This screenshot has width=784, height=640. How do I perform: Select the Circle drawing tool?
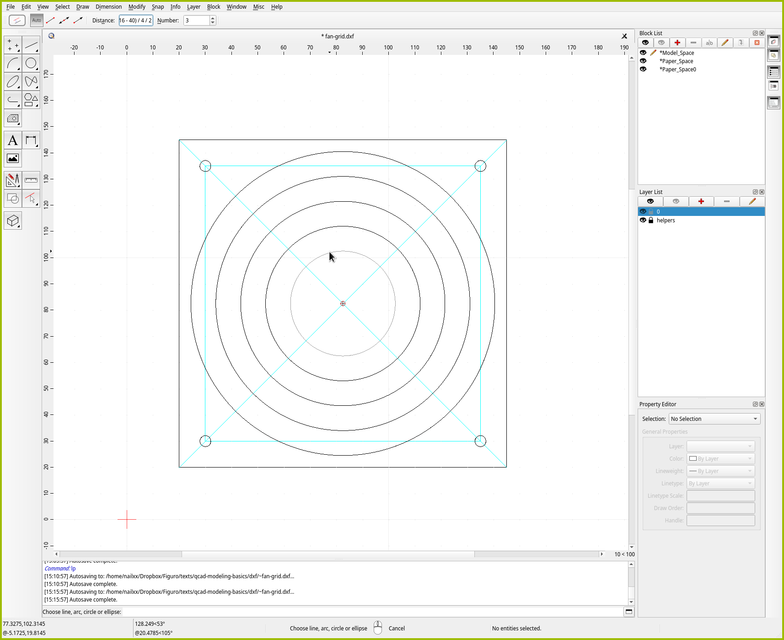31,63
